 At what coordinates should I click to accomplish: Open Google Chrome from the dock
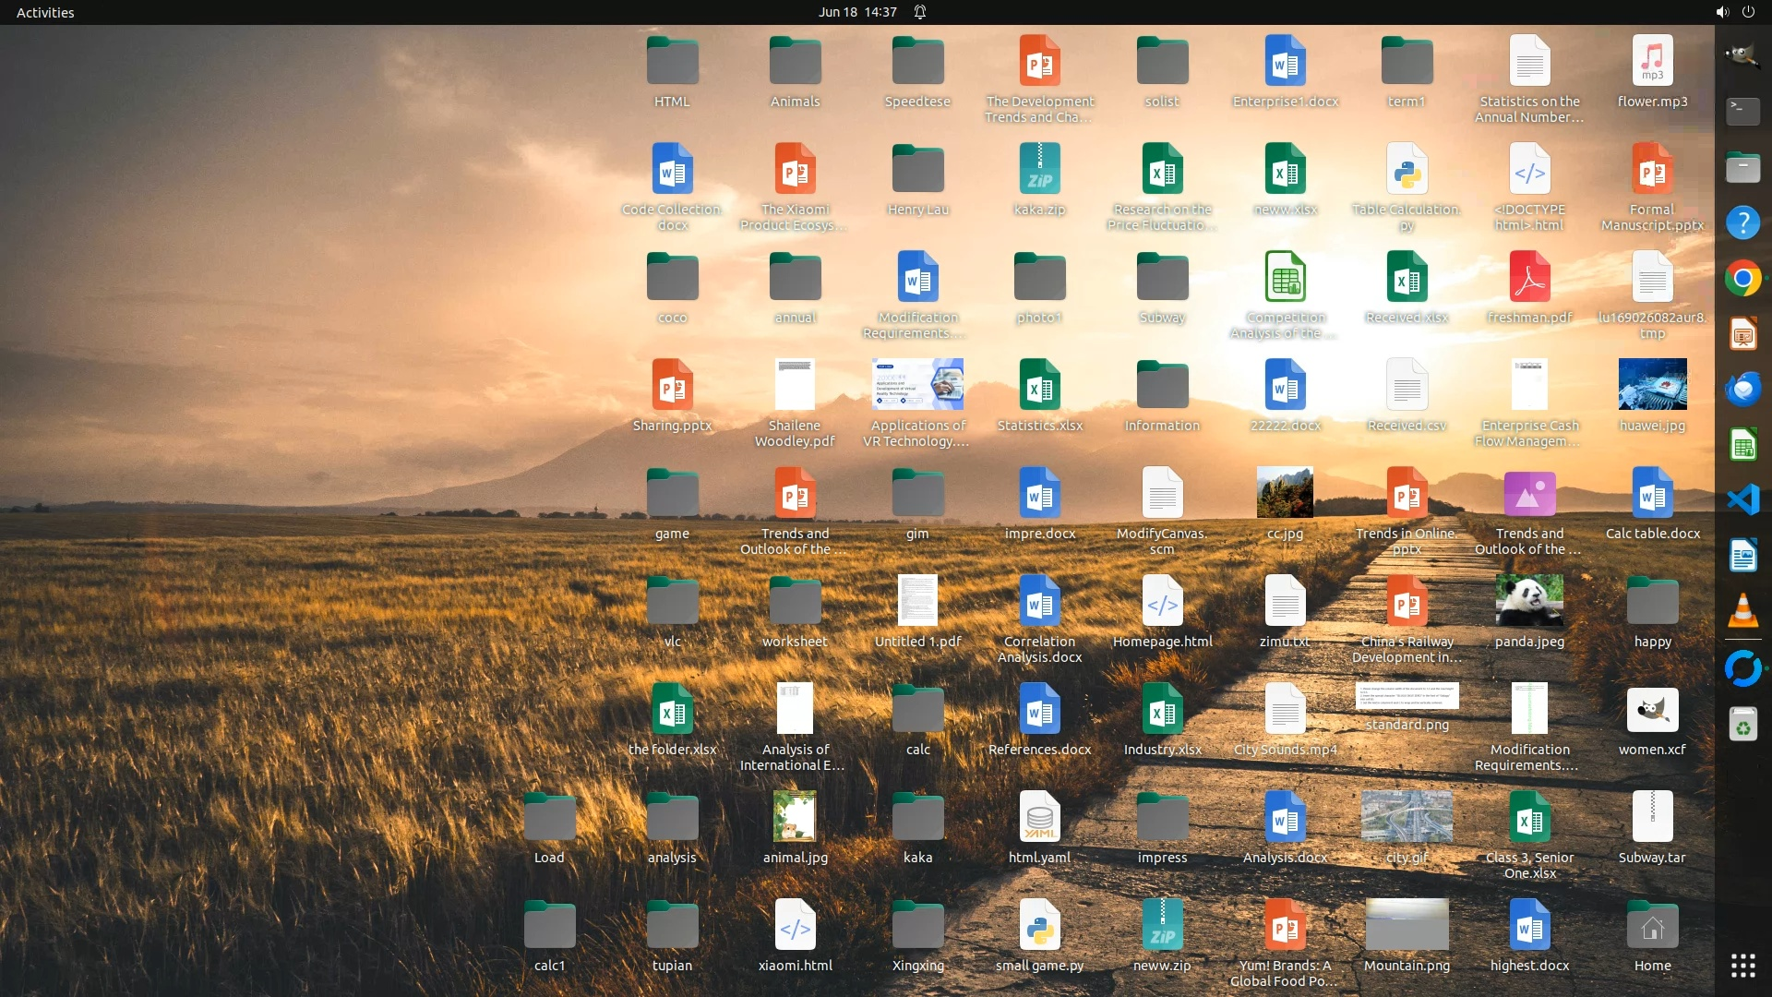(1742, 279)
